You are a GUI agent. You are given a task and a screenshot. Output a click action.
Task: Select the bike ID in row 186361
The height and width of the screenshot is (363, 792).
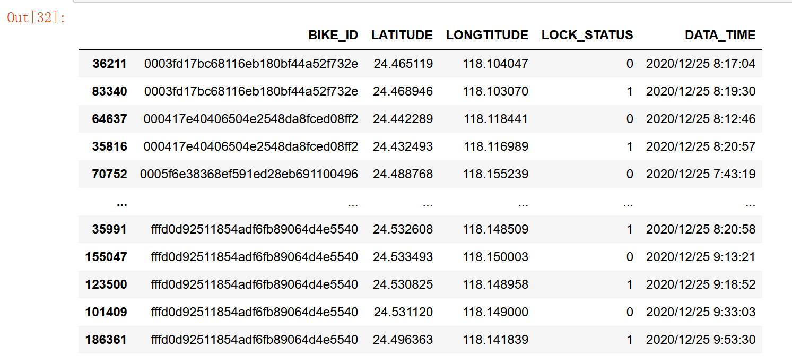pyautogui.click(x=255, y=340)
